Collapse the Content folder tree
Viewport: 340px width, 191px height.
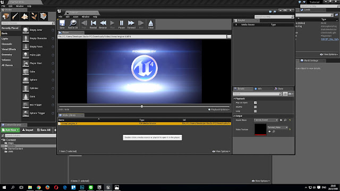2,140
